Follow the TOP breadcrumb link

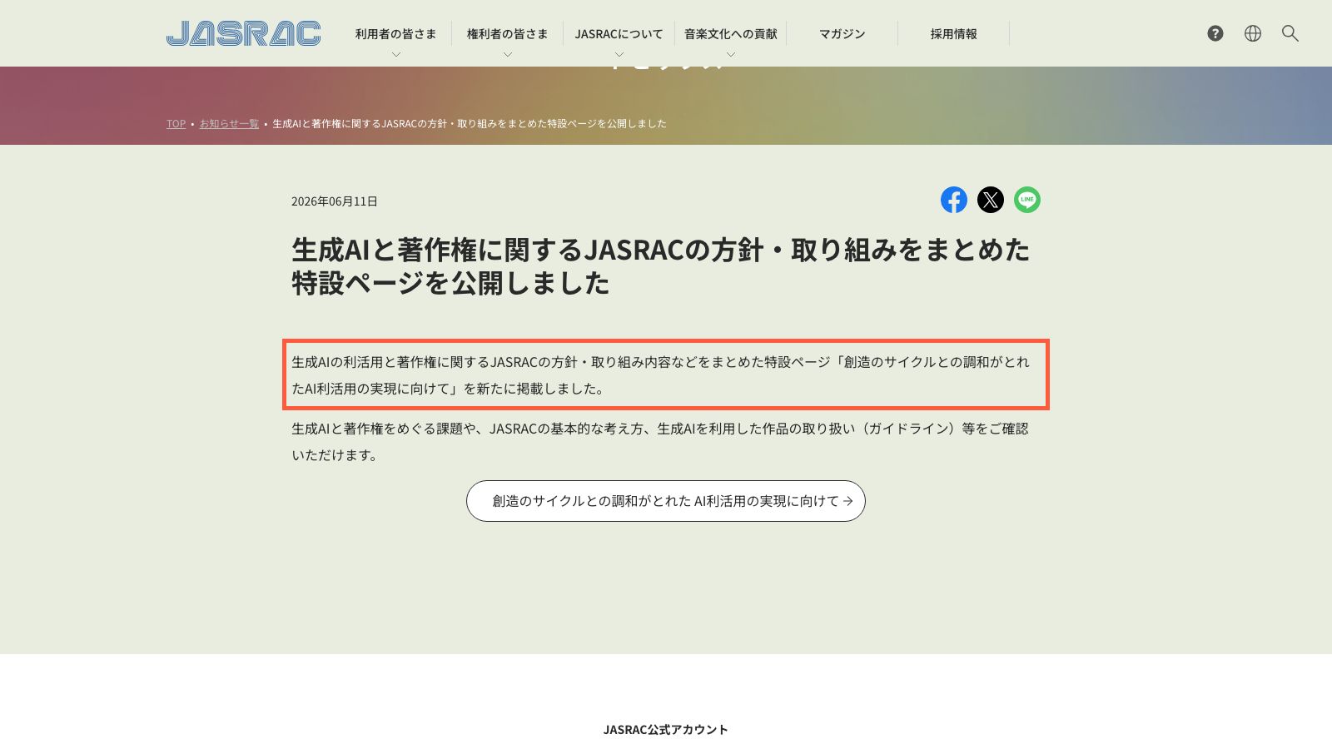(x=176, y=124)
